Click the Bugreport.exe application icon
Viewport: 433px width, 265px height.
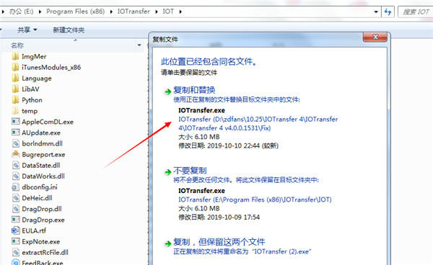16,154
